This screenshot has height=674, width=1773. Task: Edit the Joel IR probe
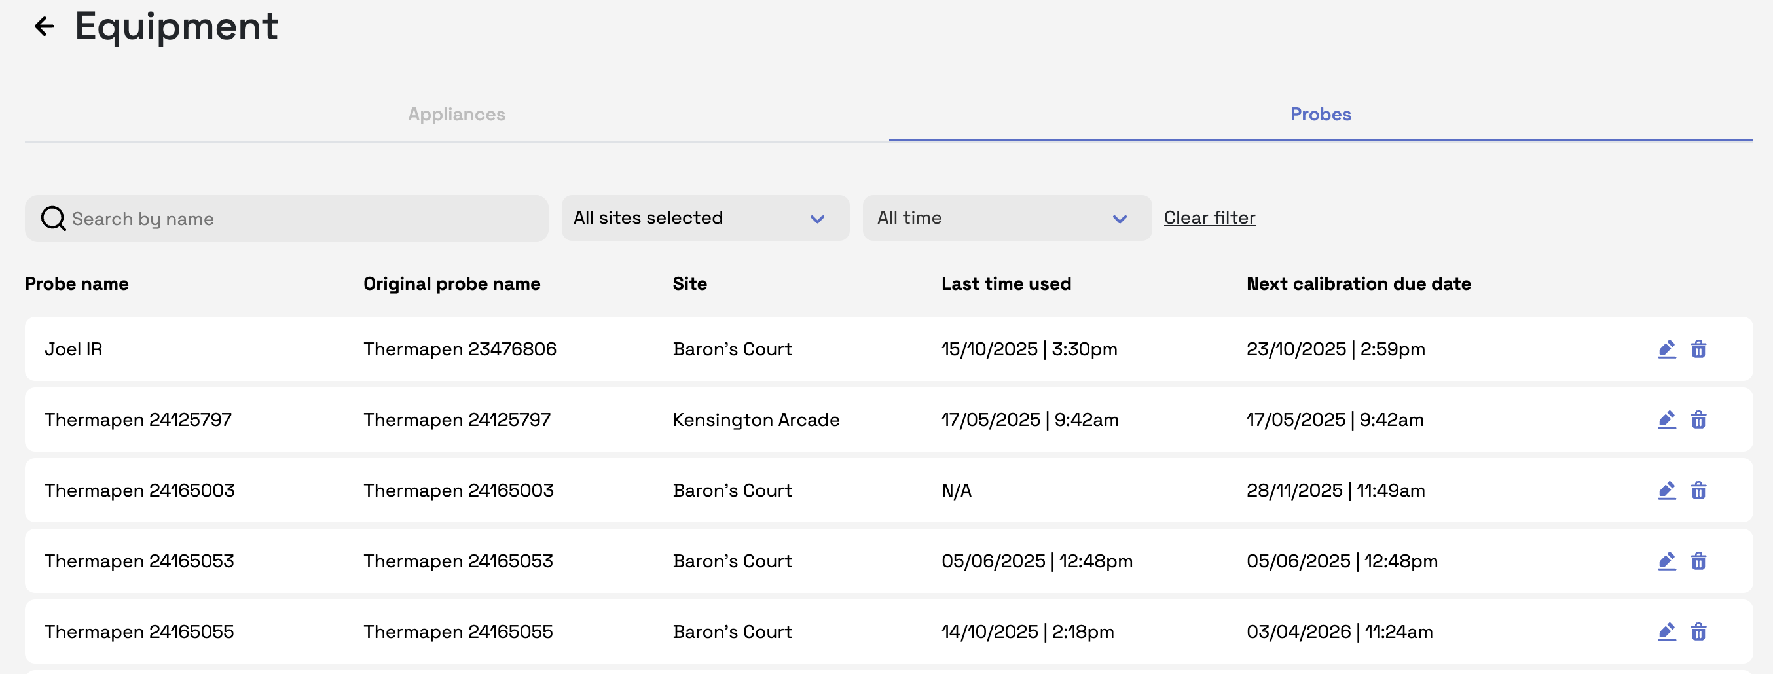pyautogui.click(x=1666, y=349)
